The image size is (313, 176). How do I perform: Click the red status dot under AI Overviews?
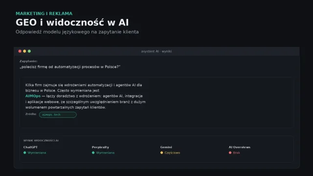tap(230, 153)
